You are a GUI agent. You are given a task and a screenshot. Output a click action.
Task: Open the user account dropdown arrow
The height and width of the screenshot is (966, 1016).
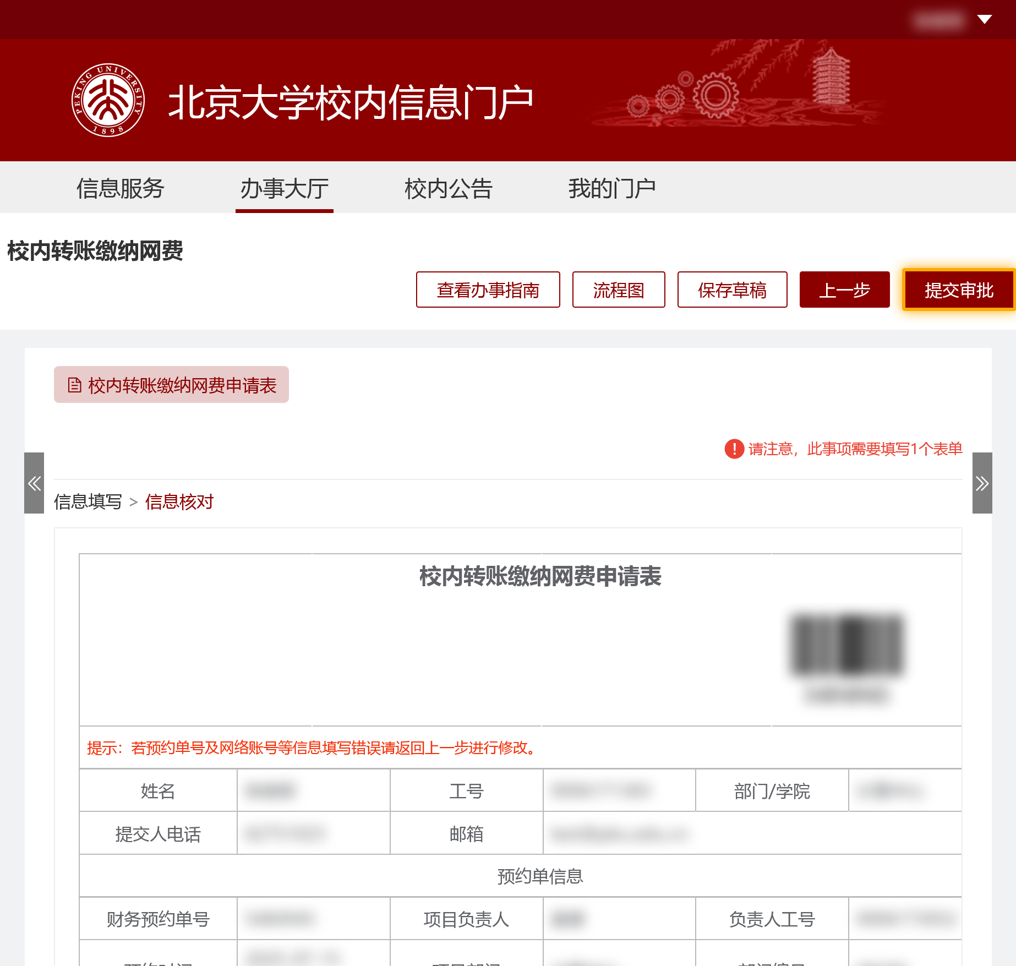click(984, 20)
